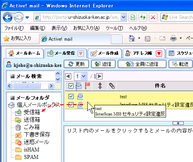The height and width of the screenshot is (162, 193).
Task: Go to the previous mail list page
Action: pos(68,76)
